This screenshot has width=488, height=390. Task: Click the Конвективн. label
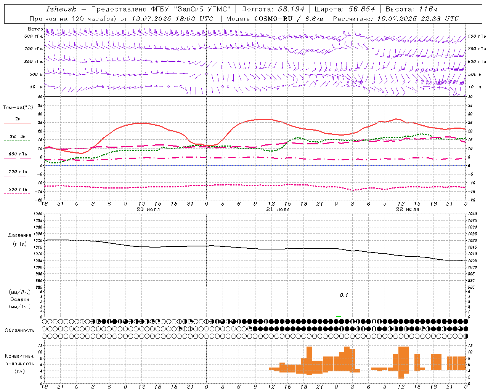[19, 356]
